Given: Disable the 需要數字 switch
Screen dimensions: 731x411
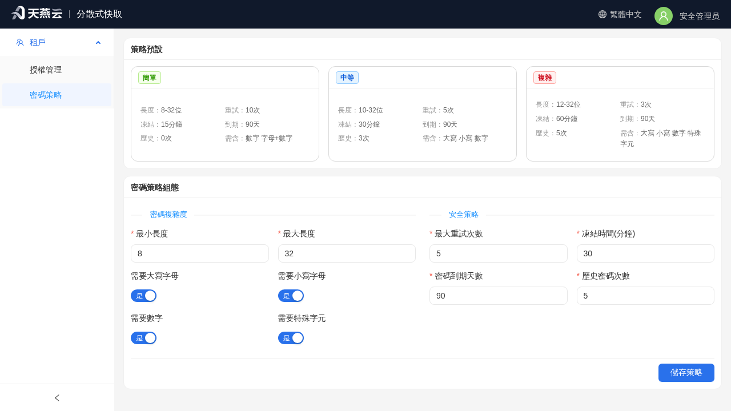Looking at the screenshot, I should (143, 338).
